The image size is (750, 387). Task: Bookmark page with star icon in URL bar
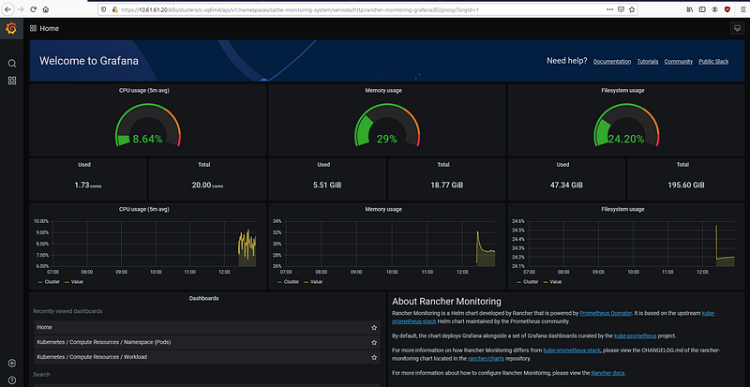pos(632,9)
